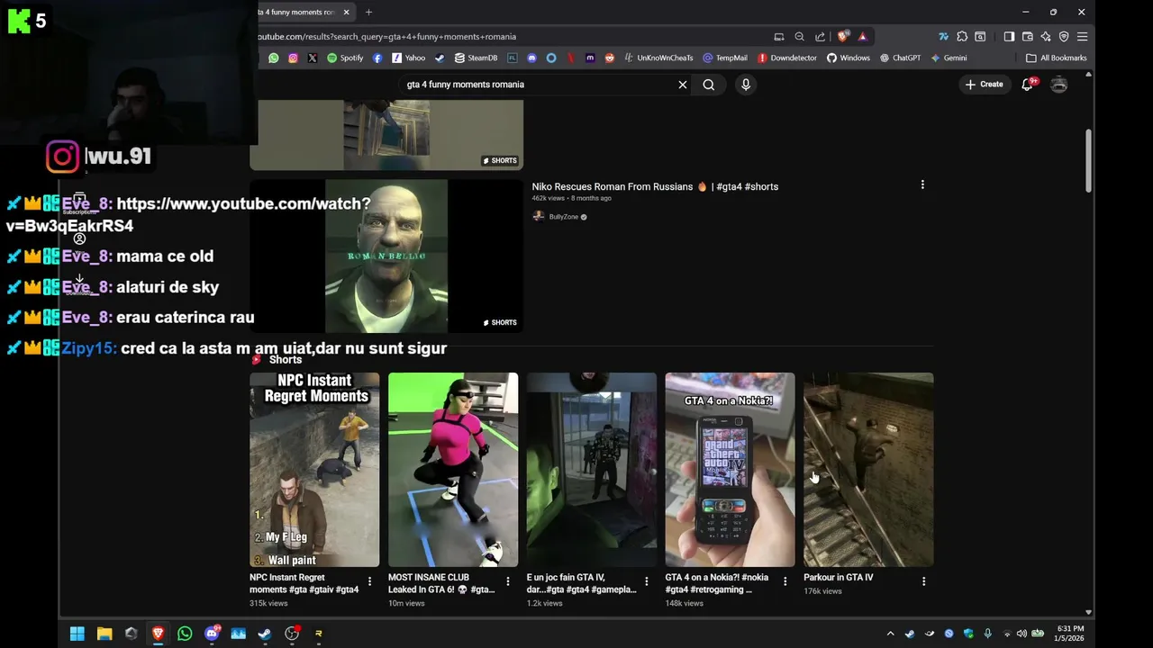Viewport: 1153px width, 648px height.
Task: Open the Brave VPN shield icon
Action: (1064, 37)
